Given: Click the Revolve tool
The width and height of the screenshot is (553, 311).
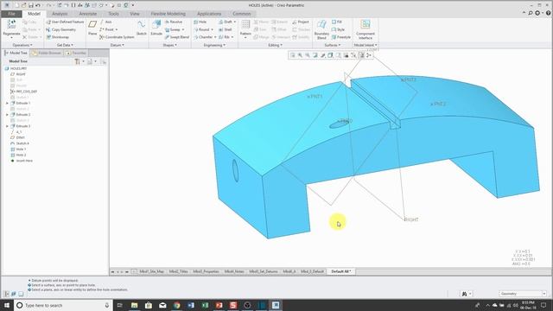Looking at the screenshot, I should (173, 22).
